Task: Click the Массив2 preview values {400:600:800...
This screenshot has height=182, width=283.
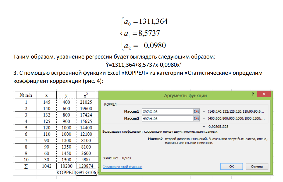Action: point(236,118)
